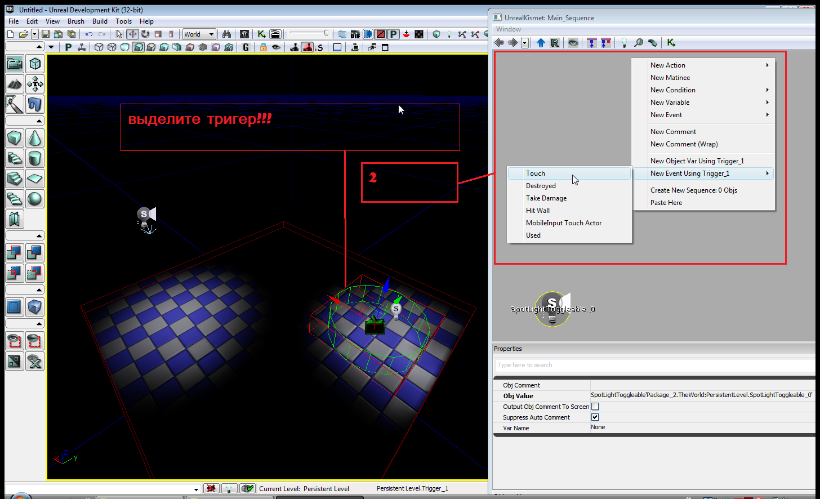
Task: Select the Static Mesh mode arch icon
Action: click(35, 104)
